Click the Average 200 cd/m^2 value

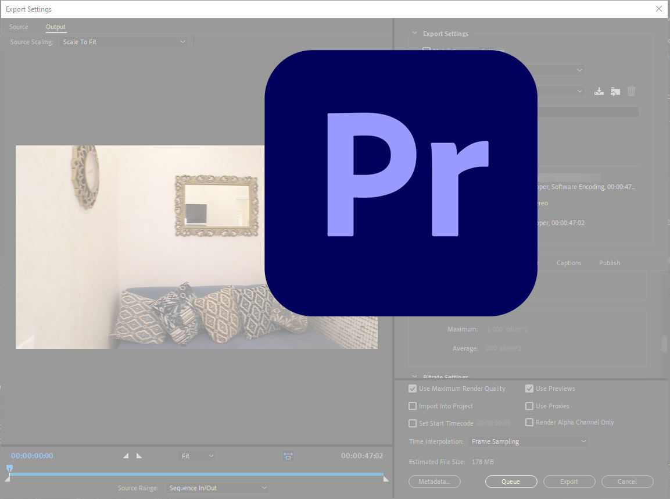pos(504,348)
